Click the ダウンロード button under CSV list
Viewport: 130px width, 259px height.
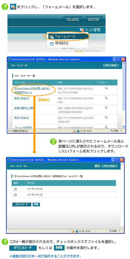tap(22, 204)
